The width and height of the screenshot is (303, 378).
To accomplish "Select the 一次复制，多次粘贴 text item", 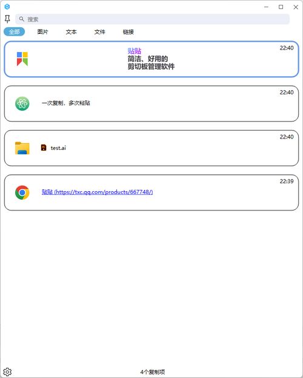I will click(x=151, y=103).
